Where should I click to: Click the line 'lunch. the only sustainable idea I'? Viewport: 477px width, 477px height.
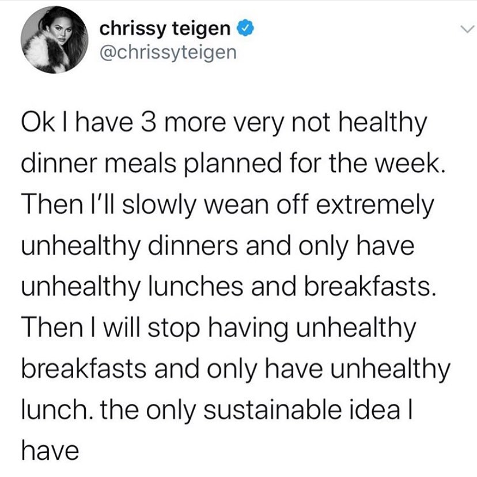217,411
